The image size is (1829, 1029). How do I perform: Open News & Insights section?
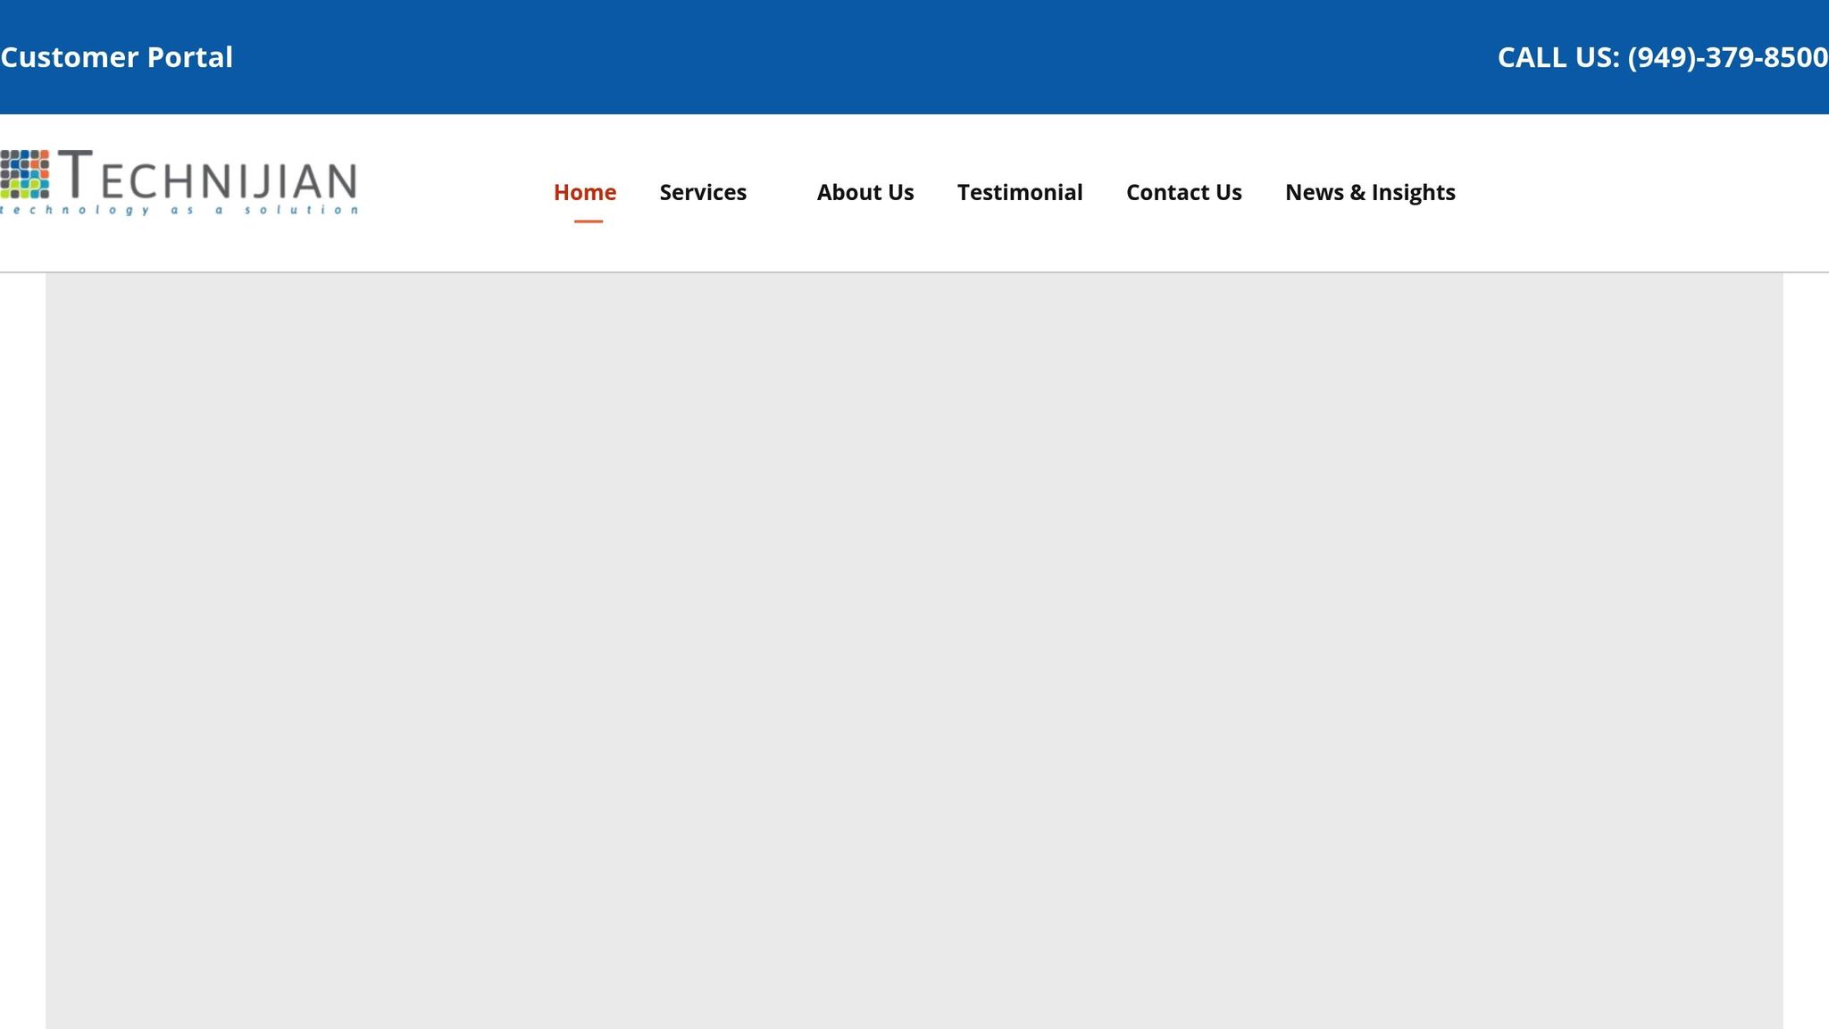click(x=1369, y=192)
